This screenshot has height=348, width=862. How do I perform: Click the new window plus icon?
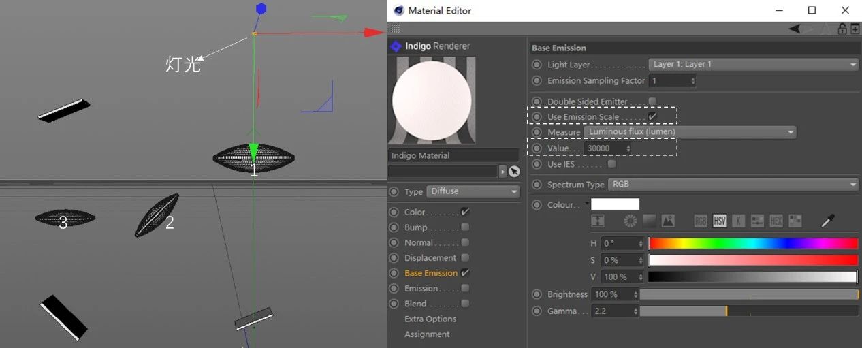pos(855,29)
